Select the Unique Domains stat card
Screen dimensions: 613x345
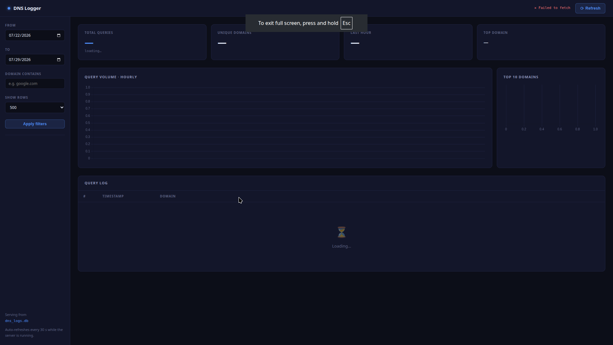point(275,42)
